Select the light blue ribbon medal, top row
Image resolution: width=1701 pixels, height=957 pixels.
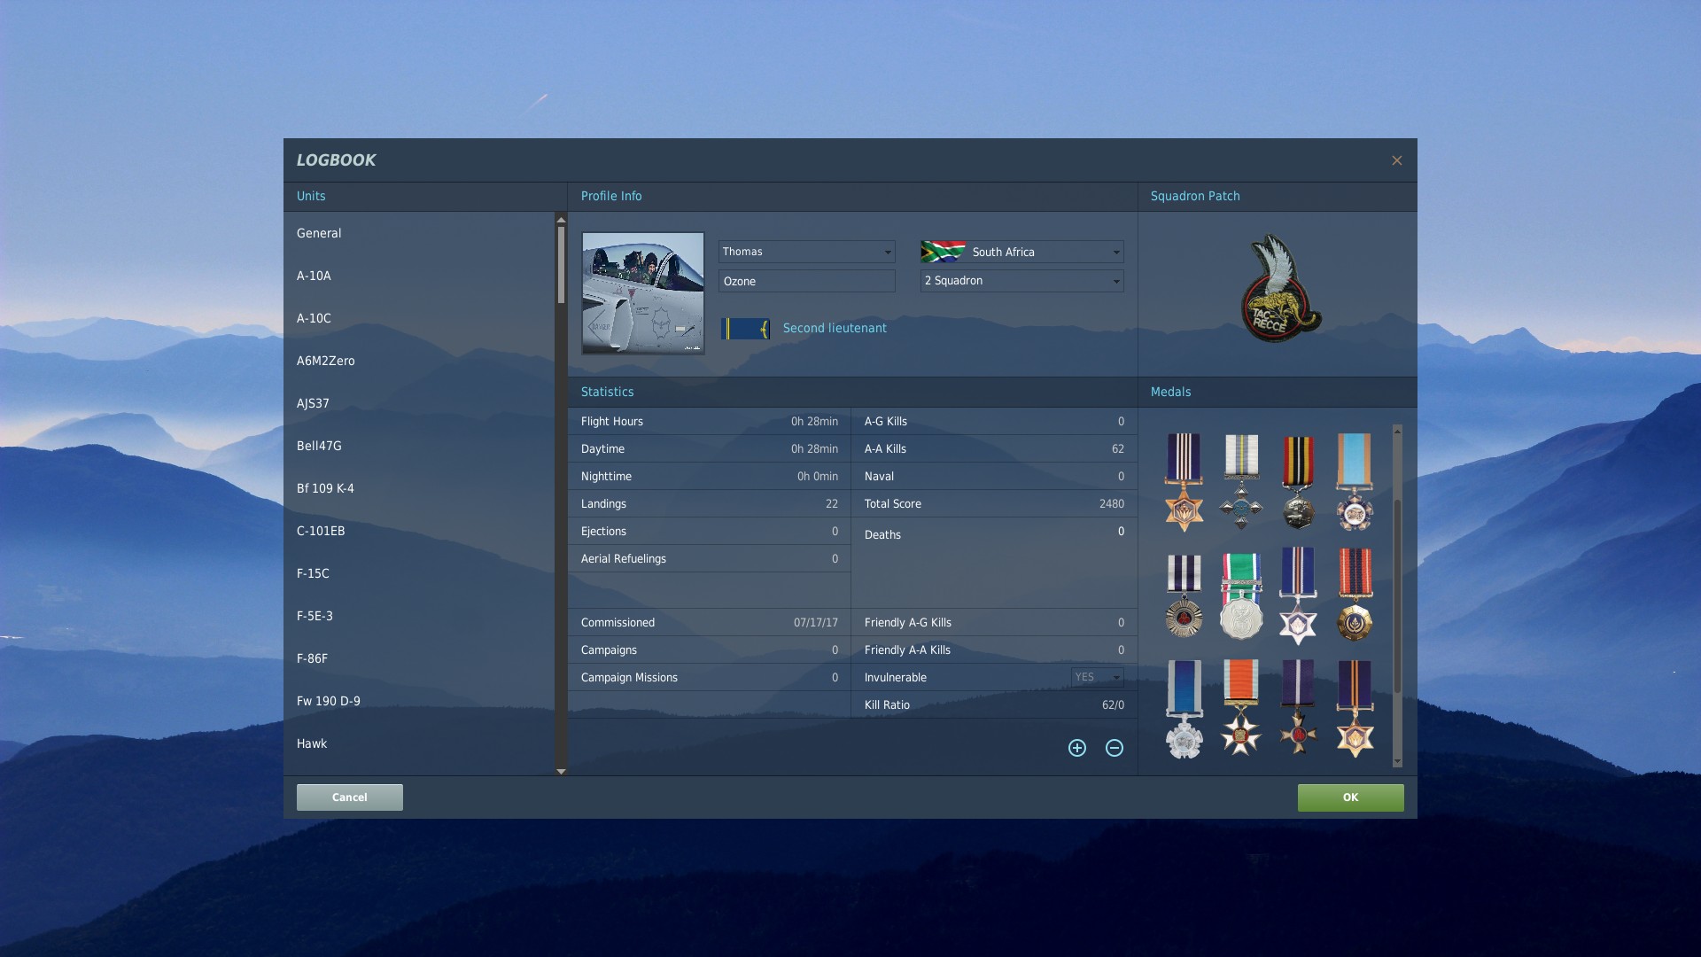(1354, 481)
